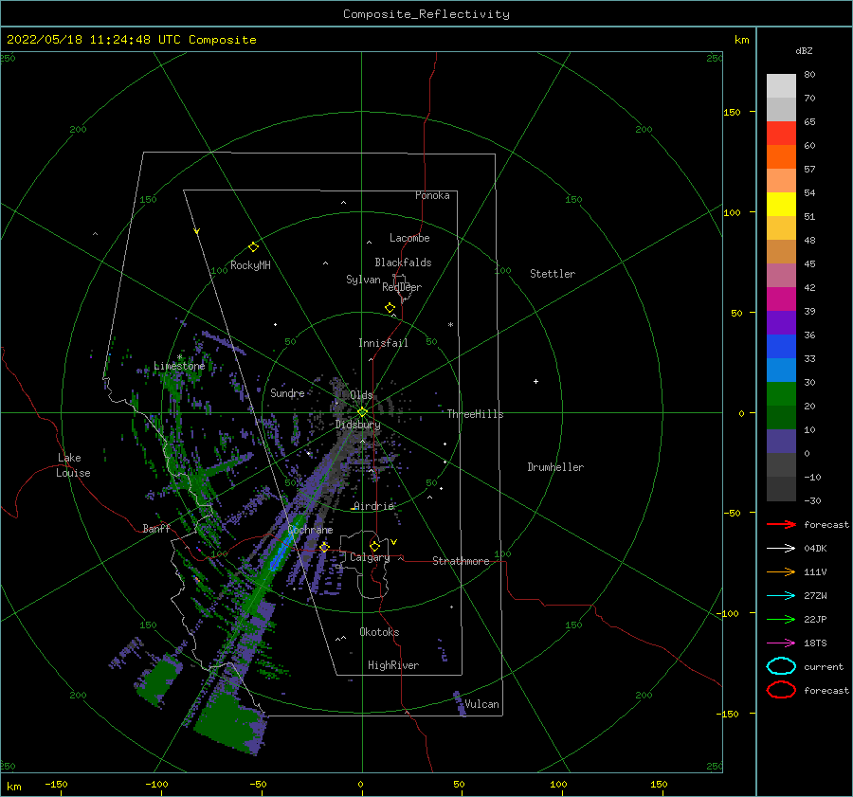Click the Ponoka city label
This screenshot has width=853, height=797.
point(432,195)
